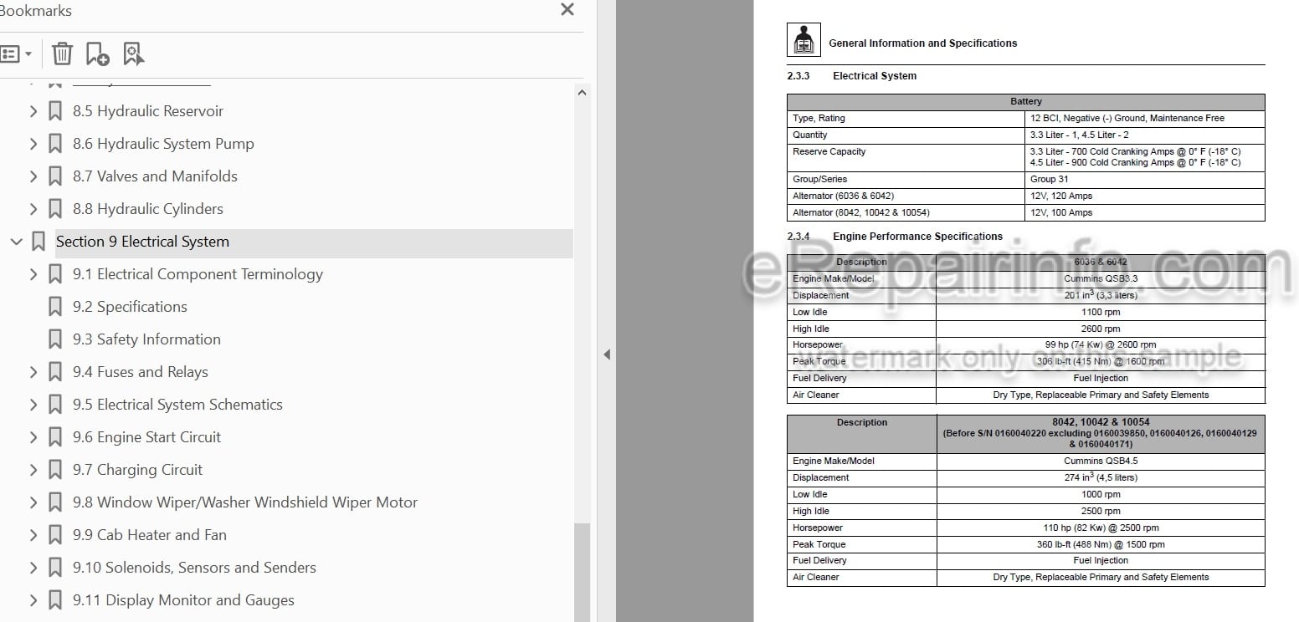
Task: Add a new bookmark
Action: [x=97, y=54]
